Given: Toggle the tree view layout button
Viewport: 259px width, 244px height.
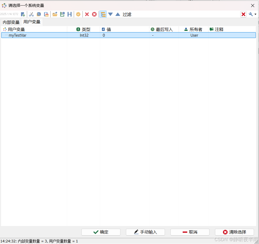Looking at the screenshot, I should (103, 15).
